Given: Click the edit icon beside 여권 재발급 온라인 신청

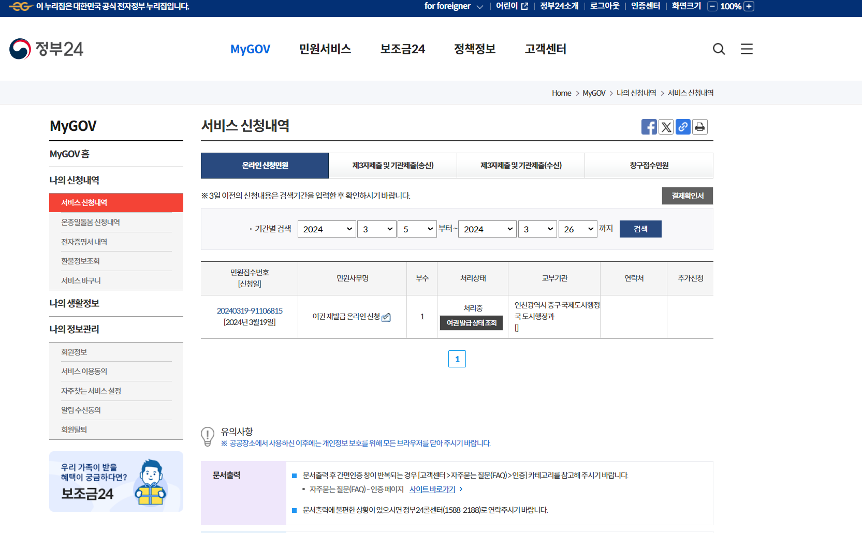Looking at the screenshot, I should 386,318.
